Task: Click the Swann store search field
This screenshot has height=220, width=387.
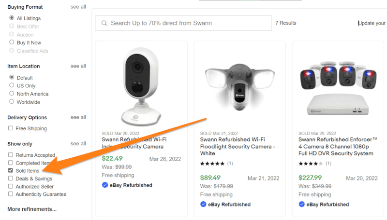Action: pyautogui.click(x=189, y=23)
